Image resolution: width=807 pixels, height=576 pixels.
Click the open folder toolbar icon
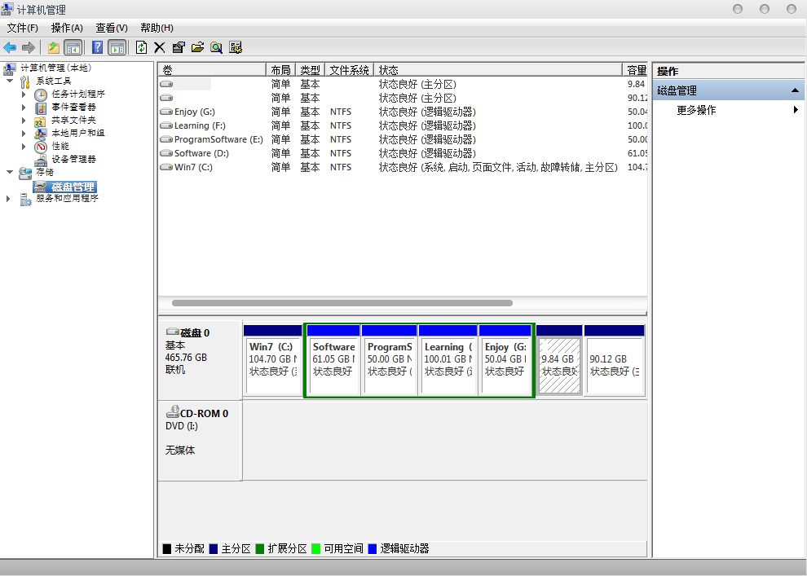tap(196, 47)
